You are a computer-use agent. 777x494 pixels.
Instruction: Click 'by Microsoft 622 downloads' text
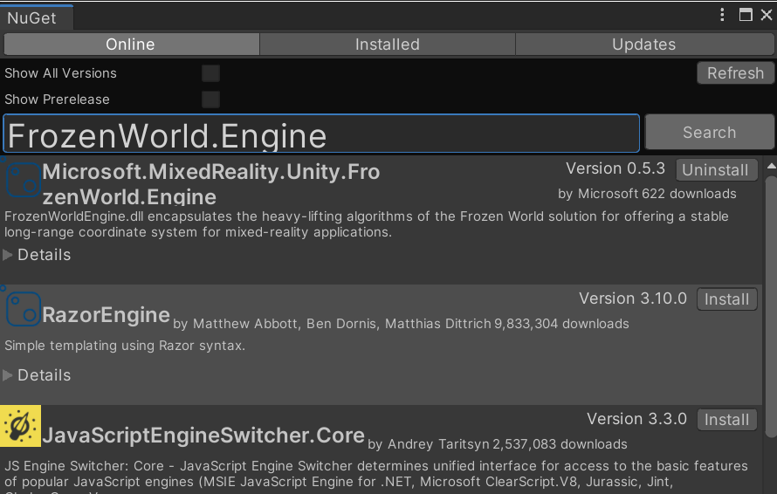pyautogui.click(x=647, y=194)
